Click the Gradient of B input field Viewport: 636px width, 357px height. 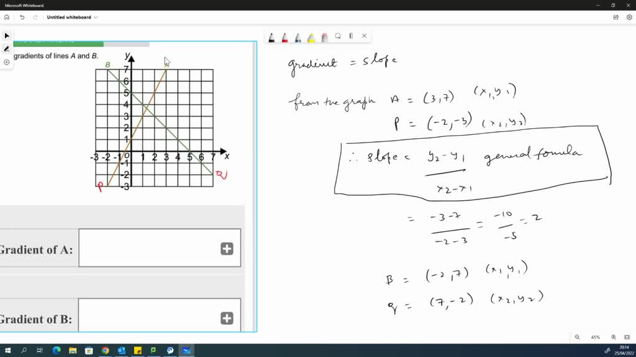point(155,316)
